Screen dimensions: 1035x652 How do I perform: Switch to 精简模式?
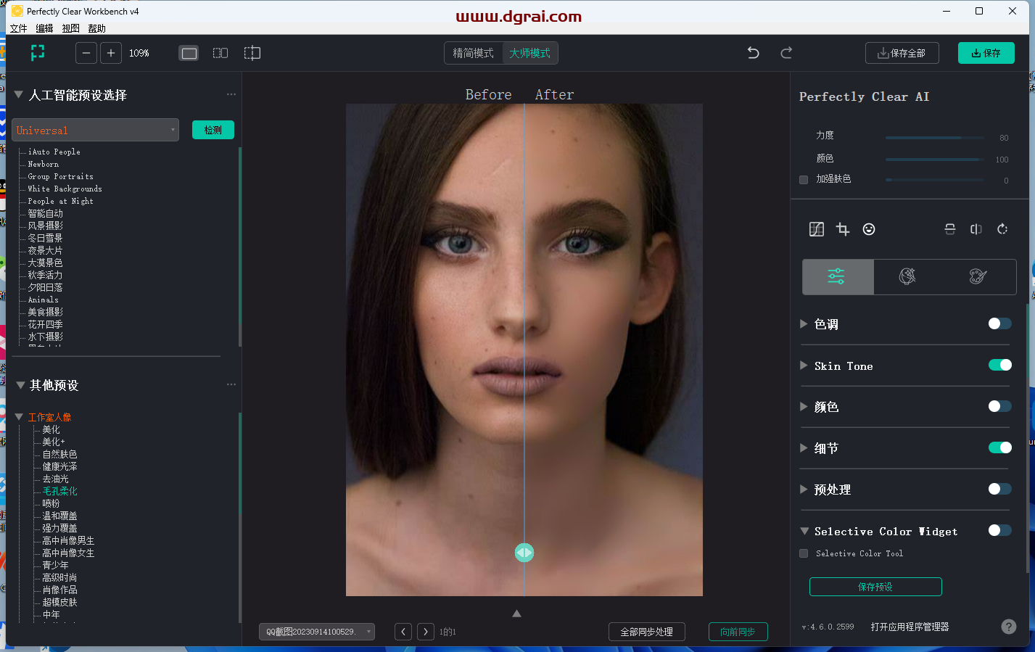tap(474, 53)
